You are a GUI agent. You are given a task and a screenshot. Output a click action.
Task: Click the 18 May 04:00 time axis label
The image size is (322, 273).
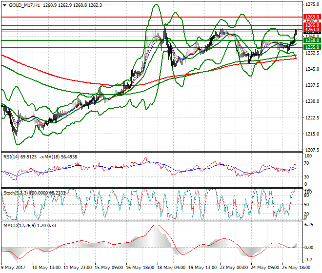[x=171, y=268]
